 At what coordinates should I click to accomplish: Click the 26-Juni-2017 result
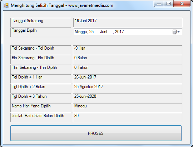pyautogui.click(x=128, y=79)
